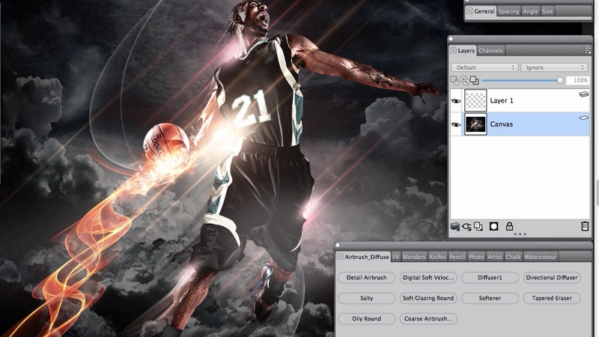Open the New Layer options button
This screenshot has width=599, height=337.
pyautogui.click(x=454, y=227)
